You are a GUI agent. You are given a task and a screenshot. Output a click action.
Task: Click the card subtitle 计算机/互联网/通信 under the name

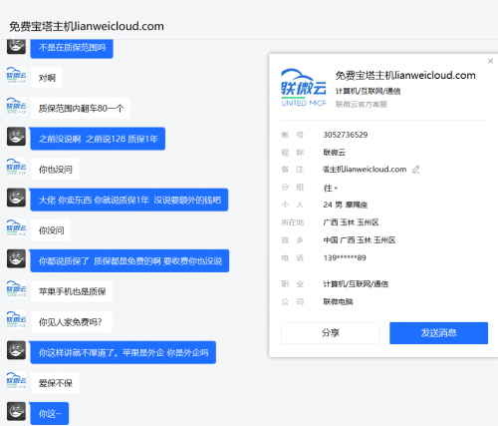368,91
